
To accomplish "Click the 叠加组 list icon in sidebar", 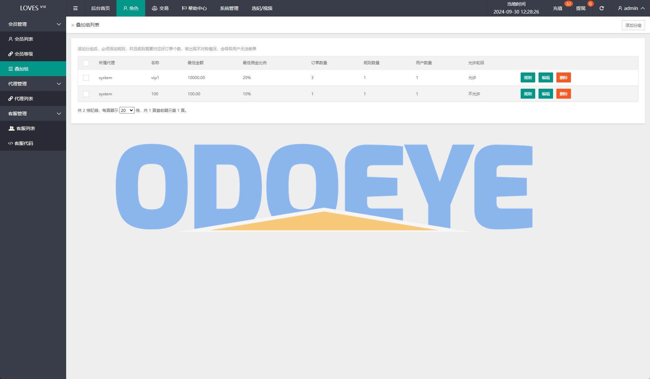I will [11, 69].
